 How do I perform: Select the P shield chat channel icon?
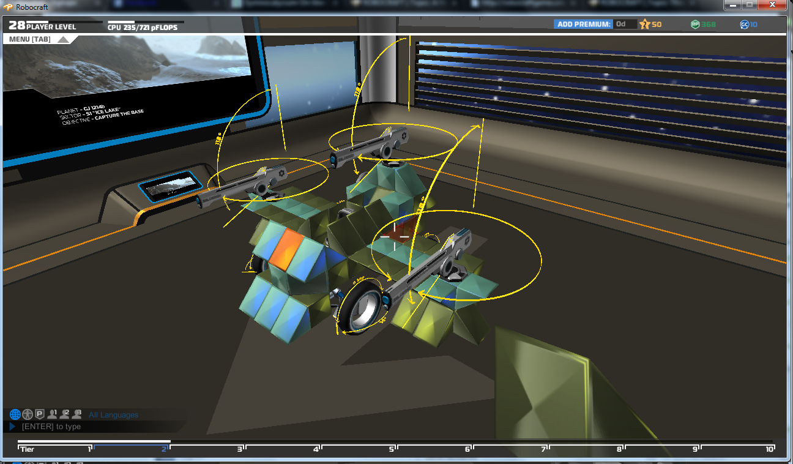[40, 414]
